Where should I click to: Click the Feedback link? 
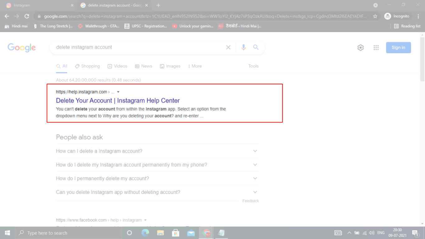click(250, 201)
